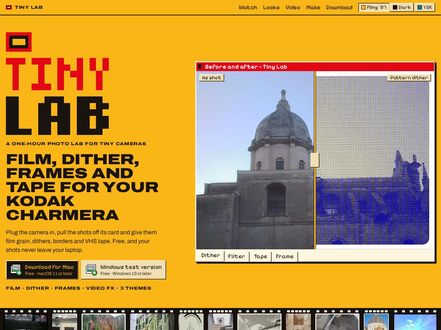Select the Dither tab
This screenshot has width=441, height=330.
211,256
